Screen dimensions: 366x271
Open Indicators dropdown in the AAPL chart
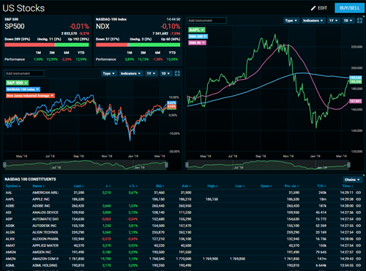313,21
